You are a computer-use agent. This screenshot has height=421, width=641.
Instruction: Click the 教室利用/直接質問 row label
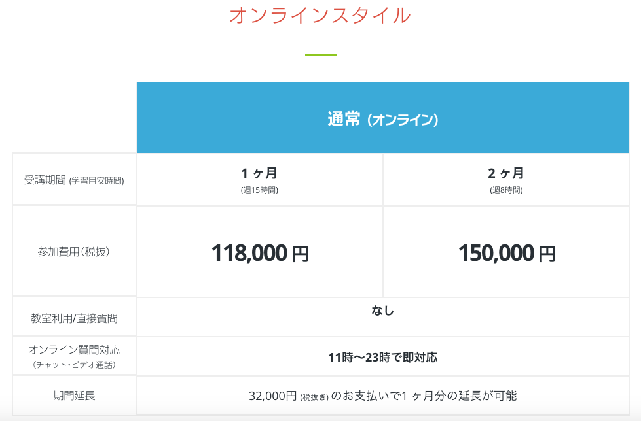coord(74,318)
